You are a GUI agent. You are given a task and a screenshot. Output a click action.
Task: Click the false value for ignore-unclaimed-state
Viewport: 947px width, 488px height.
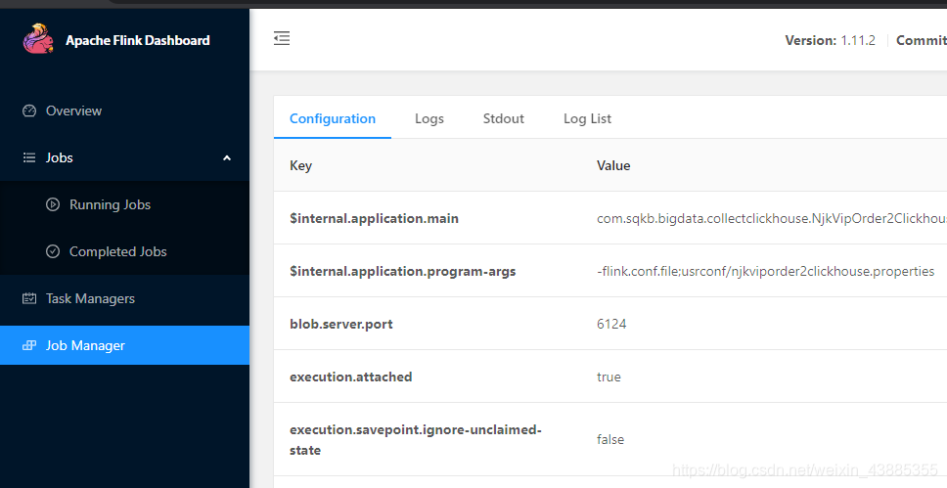610,440
